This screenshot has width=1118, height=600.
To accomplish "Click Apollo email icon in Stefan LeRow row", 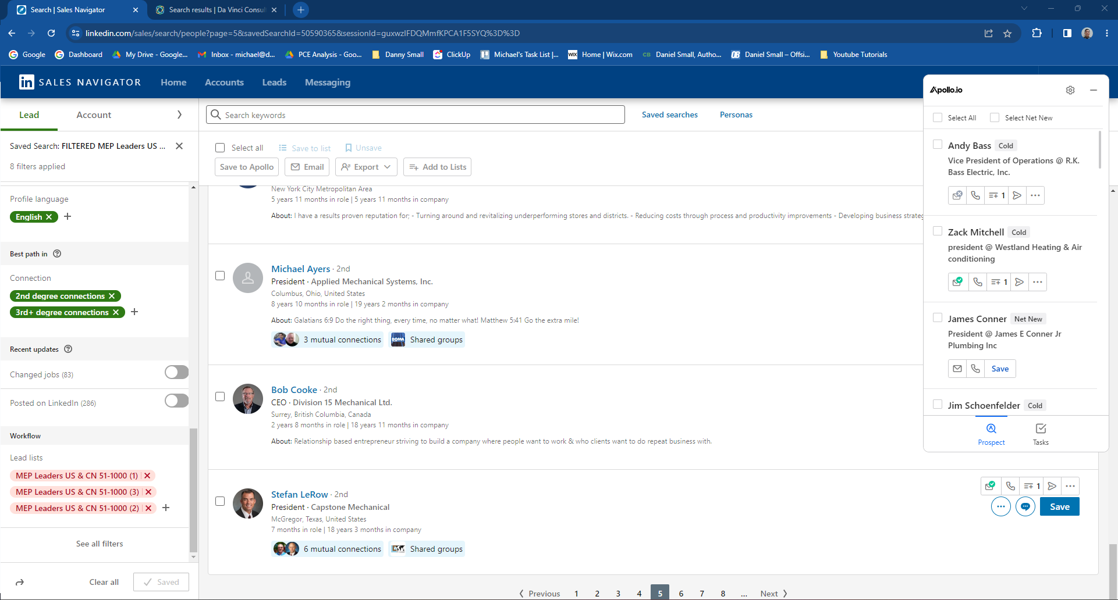I will tap(991, 485).
